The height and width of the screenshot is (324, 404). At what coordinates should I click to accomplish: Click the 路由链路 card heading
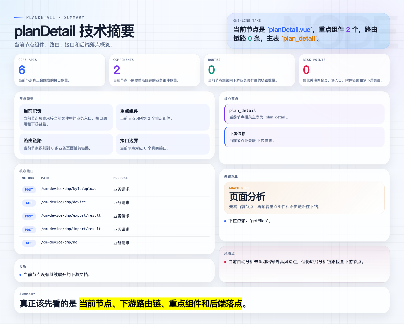(33, 141)
